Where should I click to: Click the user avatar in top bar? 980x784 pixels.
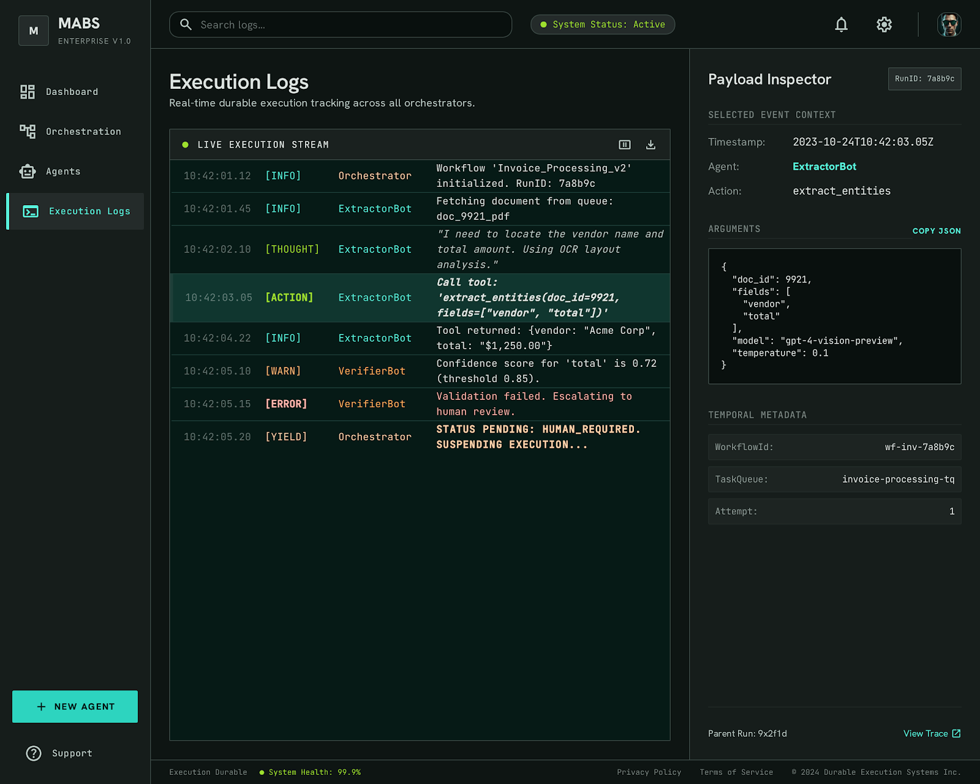coord(949,24)
